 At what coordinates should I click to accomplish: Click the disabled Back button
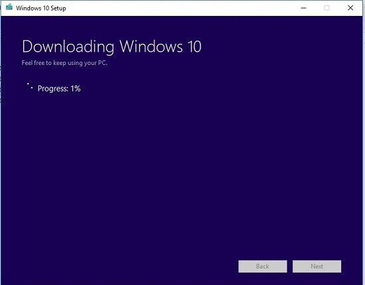point(263,266)
